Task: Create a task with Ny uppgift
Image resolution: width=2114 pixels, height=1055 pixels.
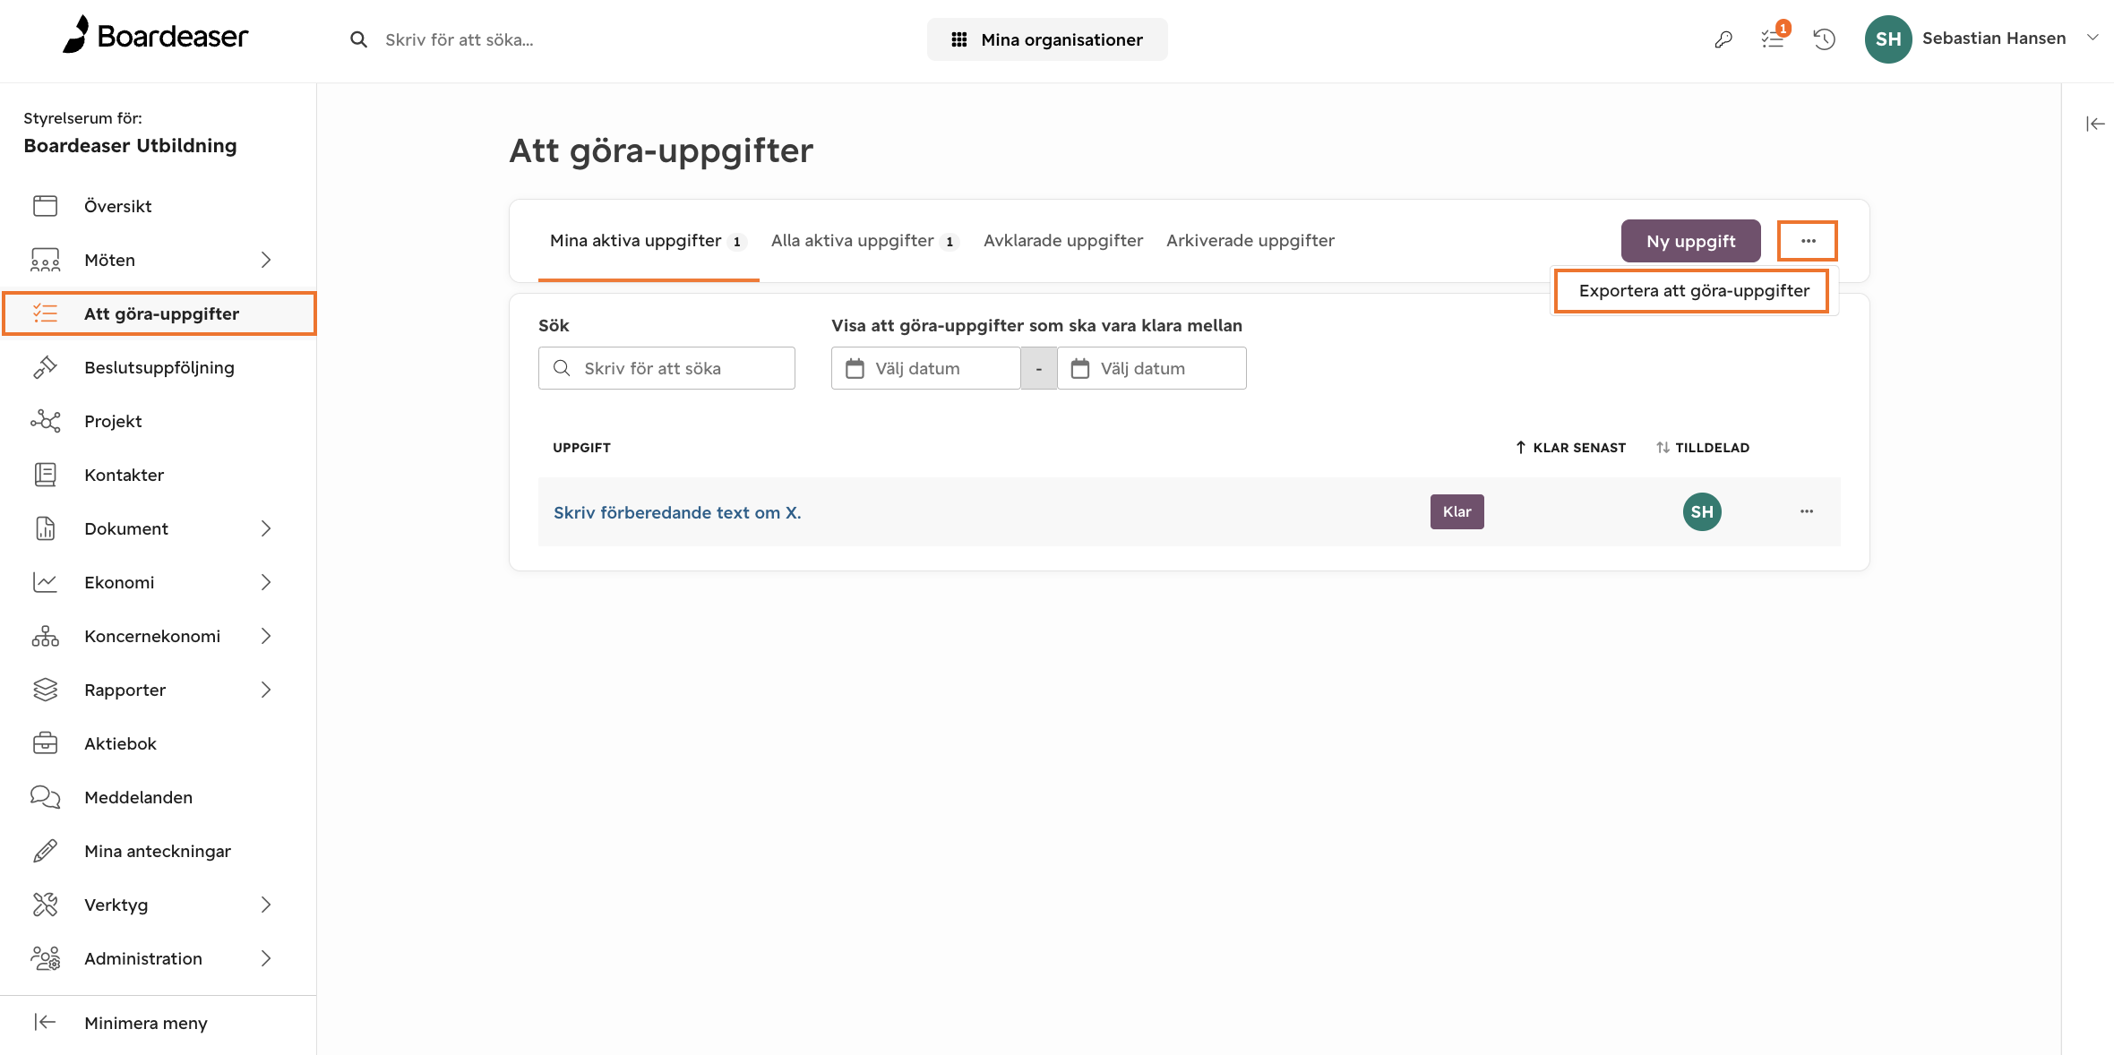Action: (1690, 241)
